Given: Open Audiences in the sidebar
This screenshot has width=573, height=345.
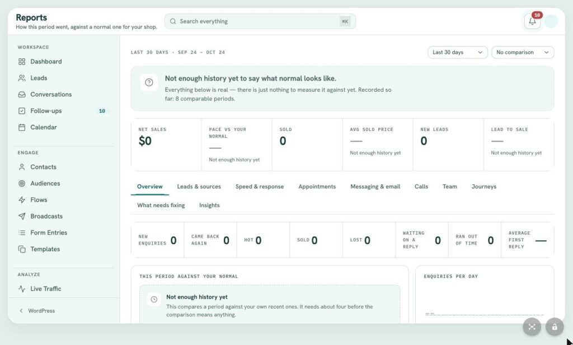Looking at the screenshot, I should [63, 183].
